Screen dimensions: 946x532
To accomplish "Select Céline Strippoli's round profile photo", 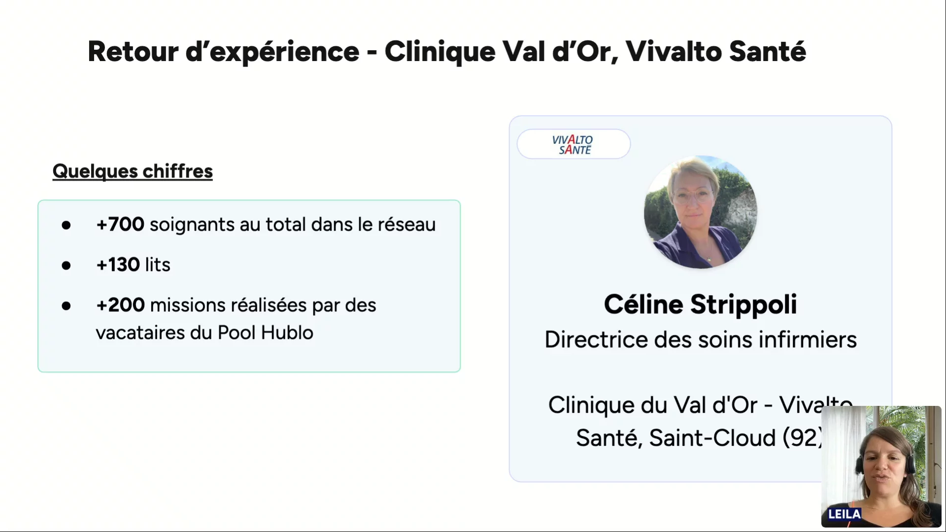I will coord(700,212).
